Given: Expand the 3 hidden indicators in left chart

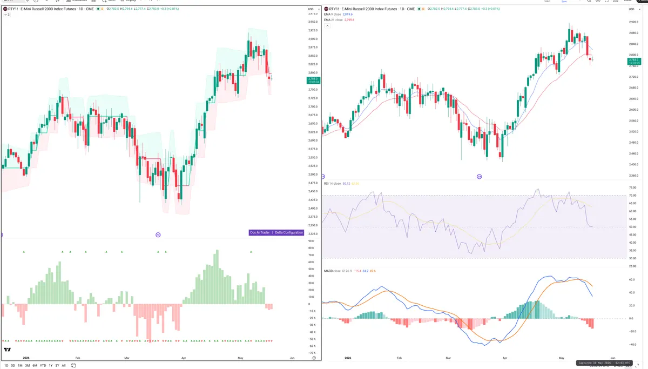Looking at the screenshot, I should coord(6,15).
